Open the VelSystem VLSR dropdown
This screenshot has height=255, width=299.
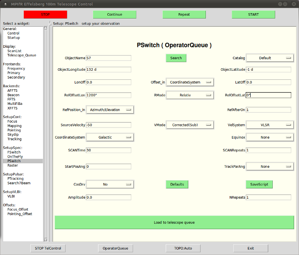[270, 125]
